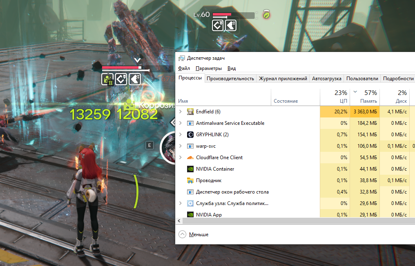Switch to the Пользователи tab
Viewport: 415px width, 266px height.
click(x=362, y=79)
